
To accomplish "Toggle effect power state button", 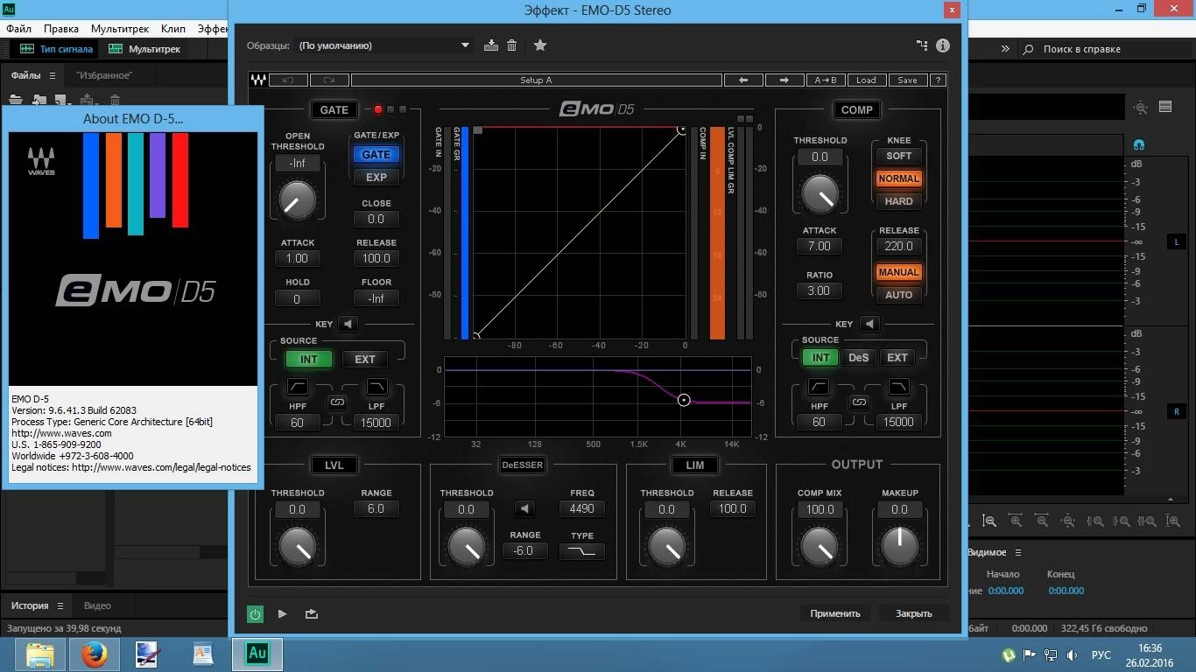I will [x=255, y=614].
